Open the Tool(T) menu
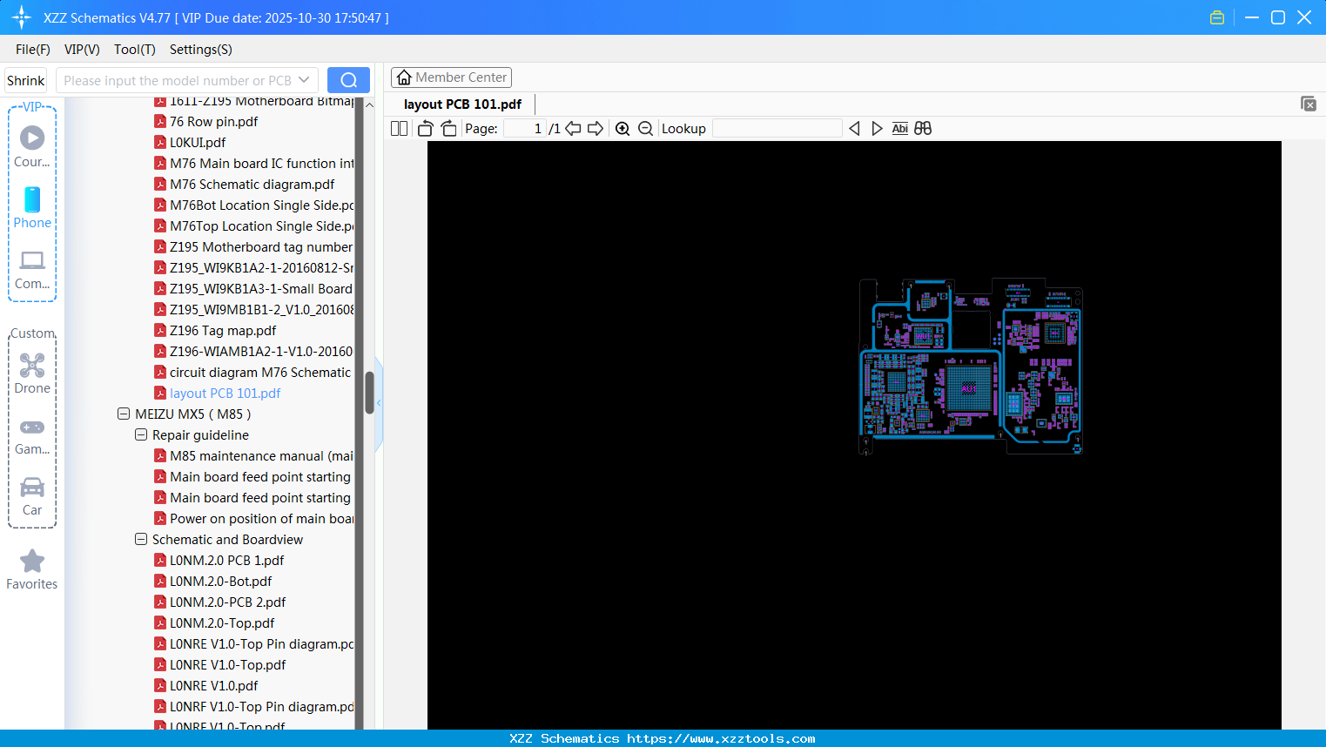Screen dimensions: 1326x747 134,50
